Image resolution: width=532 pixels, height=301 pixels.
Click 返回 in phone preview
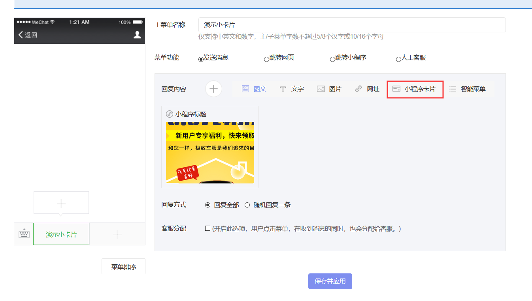[31, 35]
